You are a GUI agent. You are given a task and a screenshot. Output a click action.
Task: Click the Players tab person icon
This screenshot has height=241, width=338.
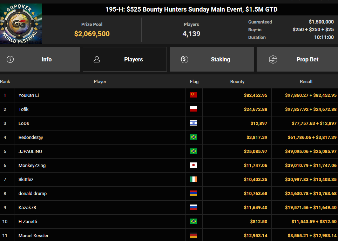pos(97,59)
